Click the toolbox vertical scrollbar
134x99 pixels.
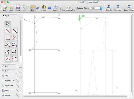coord(21,38)
